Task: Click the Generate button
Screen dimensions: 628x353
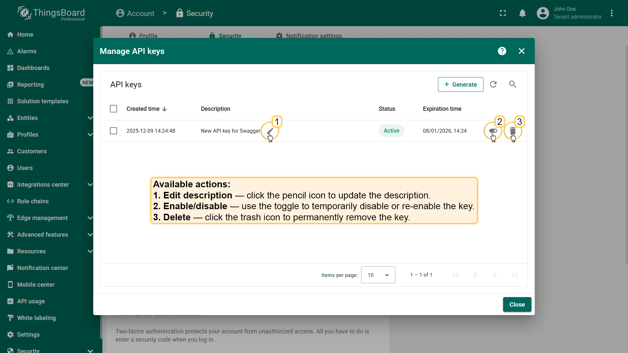Action: point(460,85)
